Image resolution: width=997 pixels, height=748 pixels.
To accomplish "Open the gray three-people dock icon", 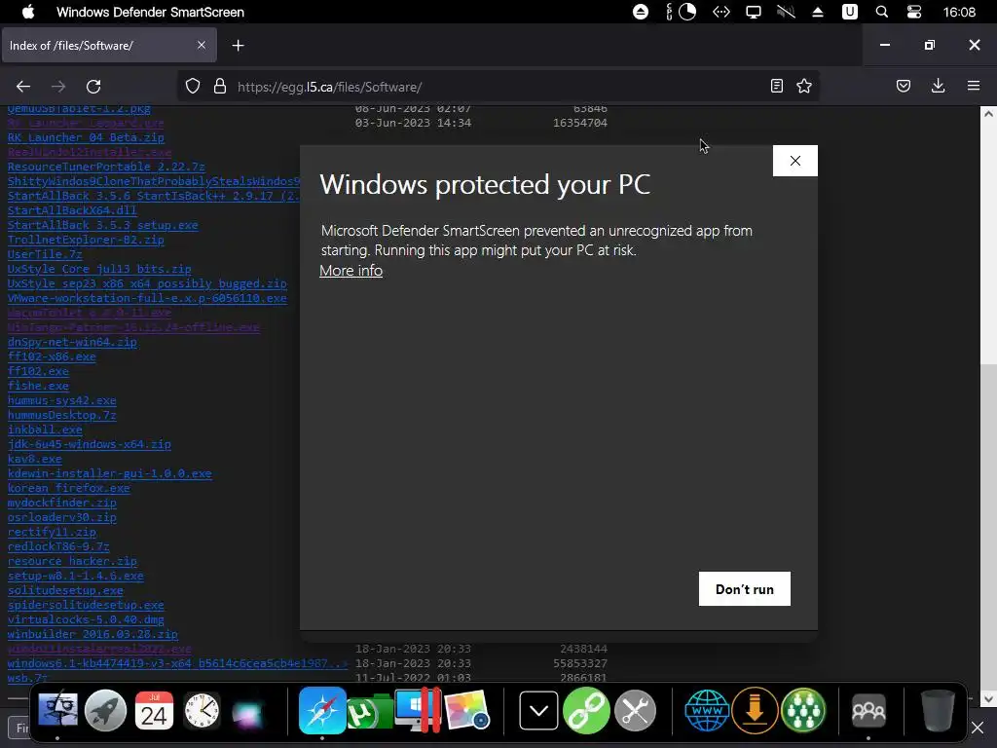I will point(868,710).
